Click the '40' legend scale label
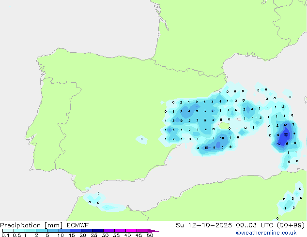Image resolution: width=307 pixels, height=237 pixels. click(x=127, y=235)
